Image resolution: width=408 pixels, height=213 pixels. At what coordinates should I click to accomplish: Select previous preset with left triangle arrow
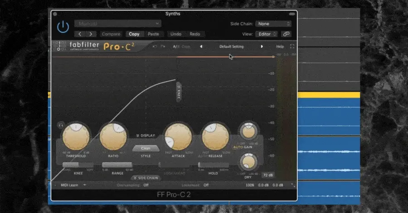click(x=201, y=47)
